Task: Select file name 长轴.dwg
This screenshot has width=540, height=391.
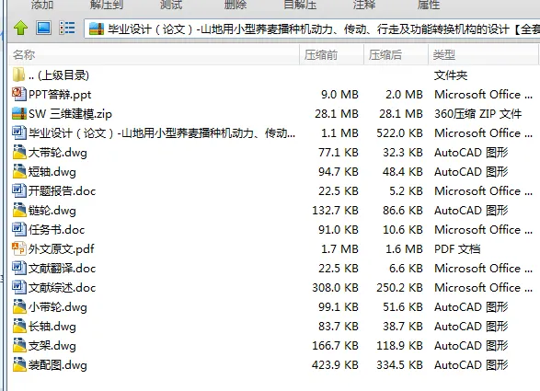Action: click(52, 327)
